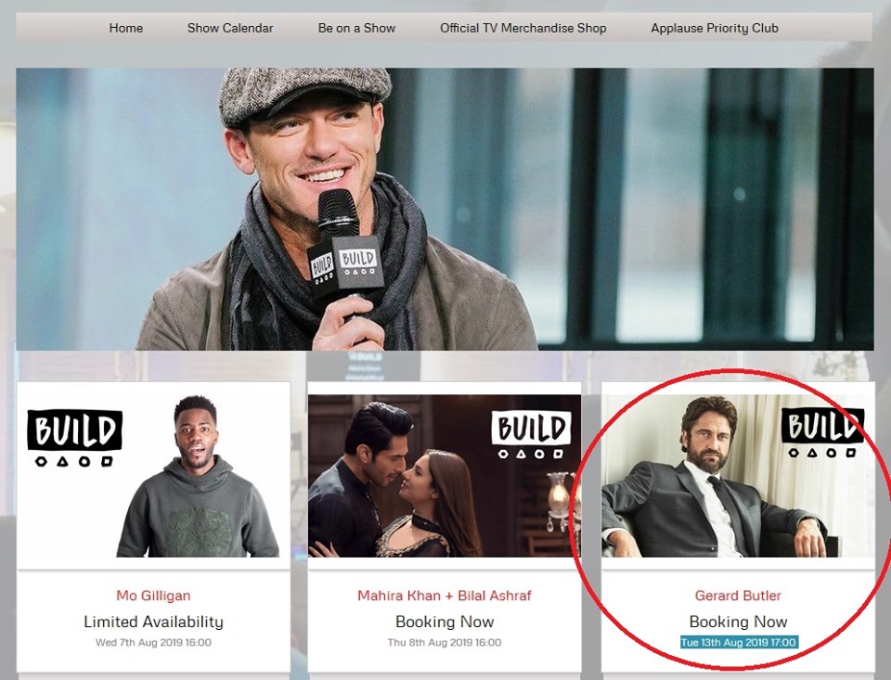Click Limited Availability under Mo Gilligan
The width and height of the screenshot is (891, 680).
tap(153, 622)
